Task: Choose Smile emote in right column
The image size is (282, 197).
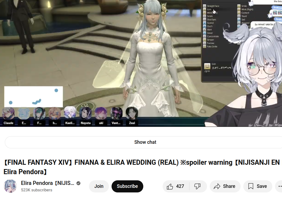Action: 242,6
